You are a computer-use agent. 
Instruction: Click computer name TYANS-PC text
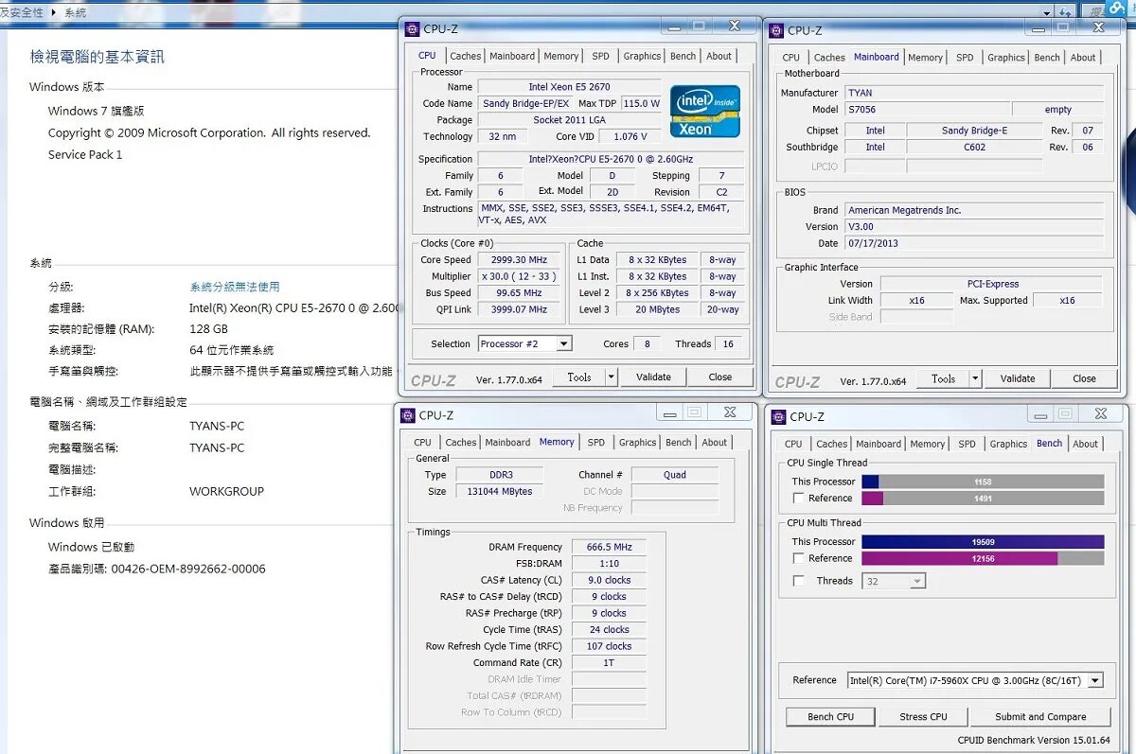click(217, 426)
